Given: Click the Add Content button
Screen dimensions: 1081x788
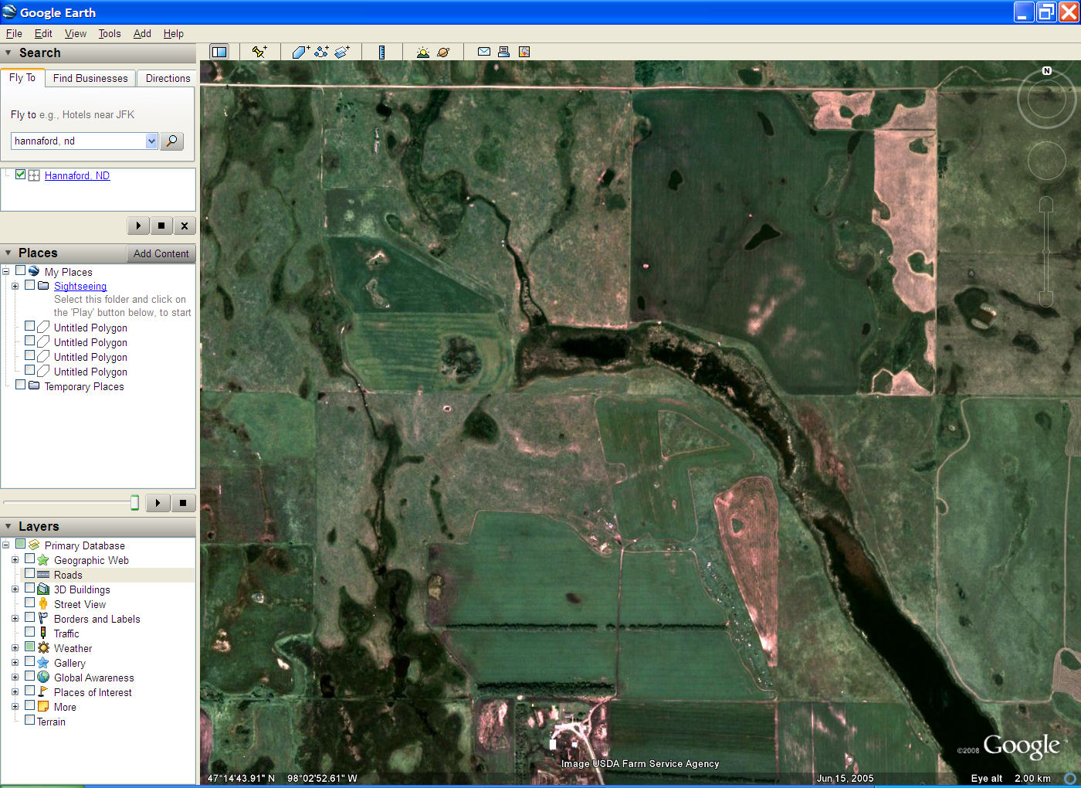Looking at the screenshot, I should coord(161,253).
